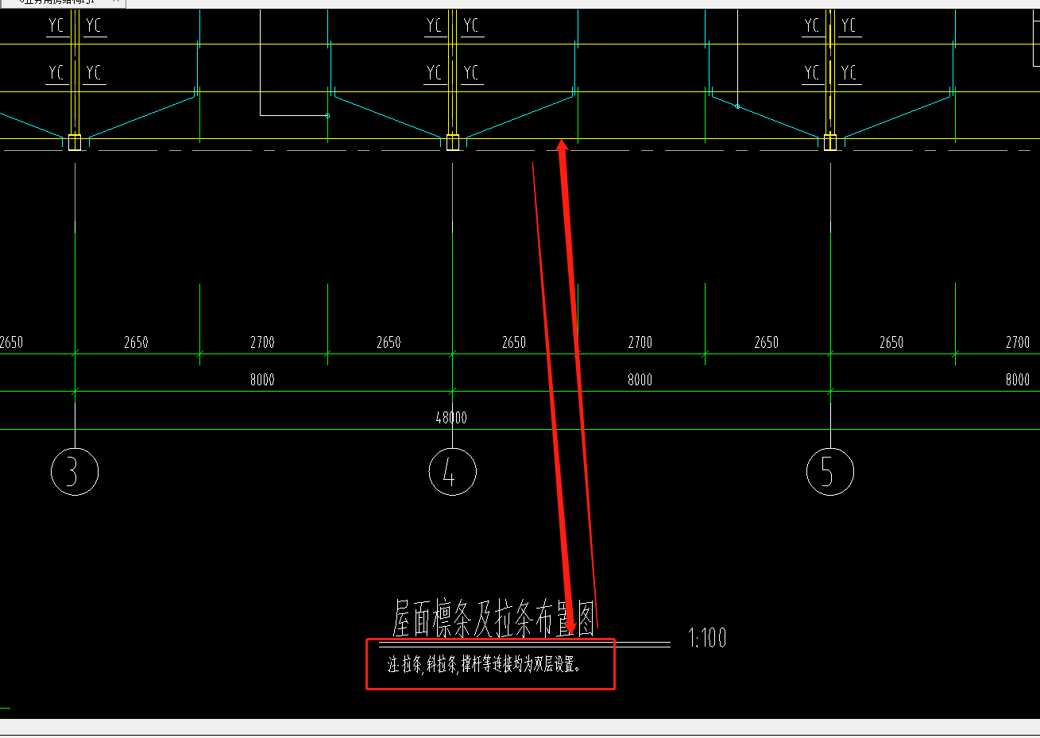Pick the 2700 dimension between axes 3 and 4
This screenshot has height=738, width=1040.
tap(262, 342)
